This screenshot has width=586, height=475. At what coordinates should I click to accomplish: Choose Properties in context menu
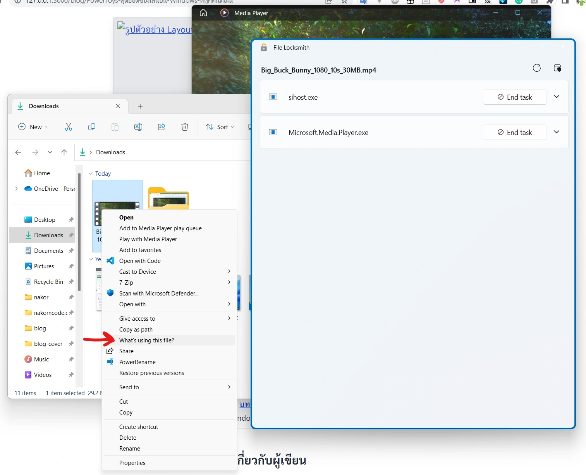[169, 463]
